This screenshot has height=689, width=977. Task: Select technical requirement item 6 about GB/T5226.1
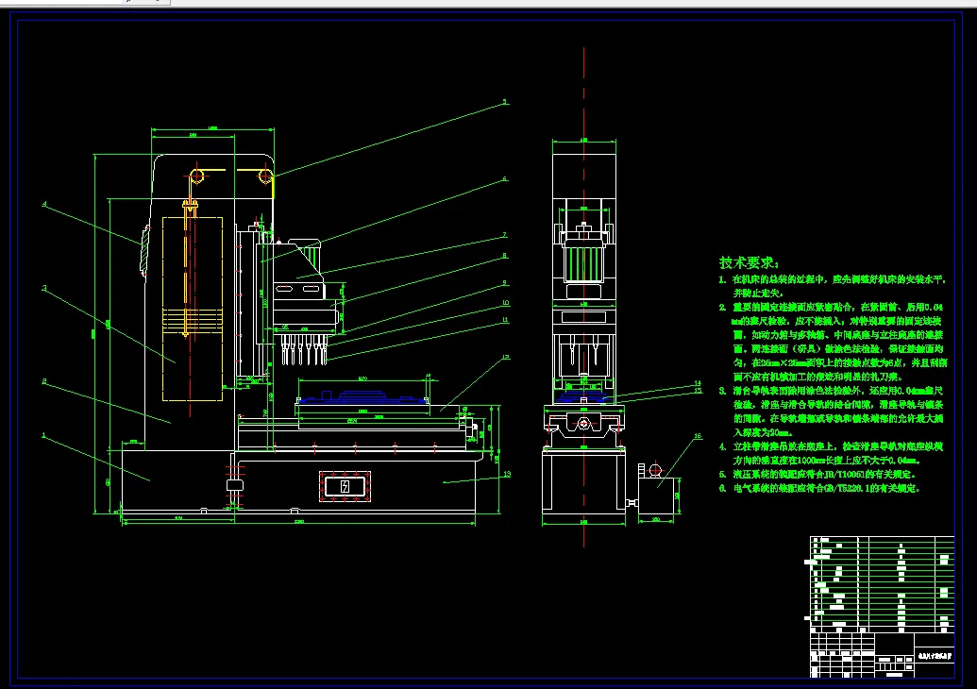click(819, 488)
